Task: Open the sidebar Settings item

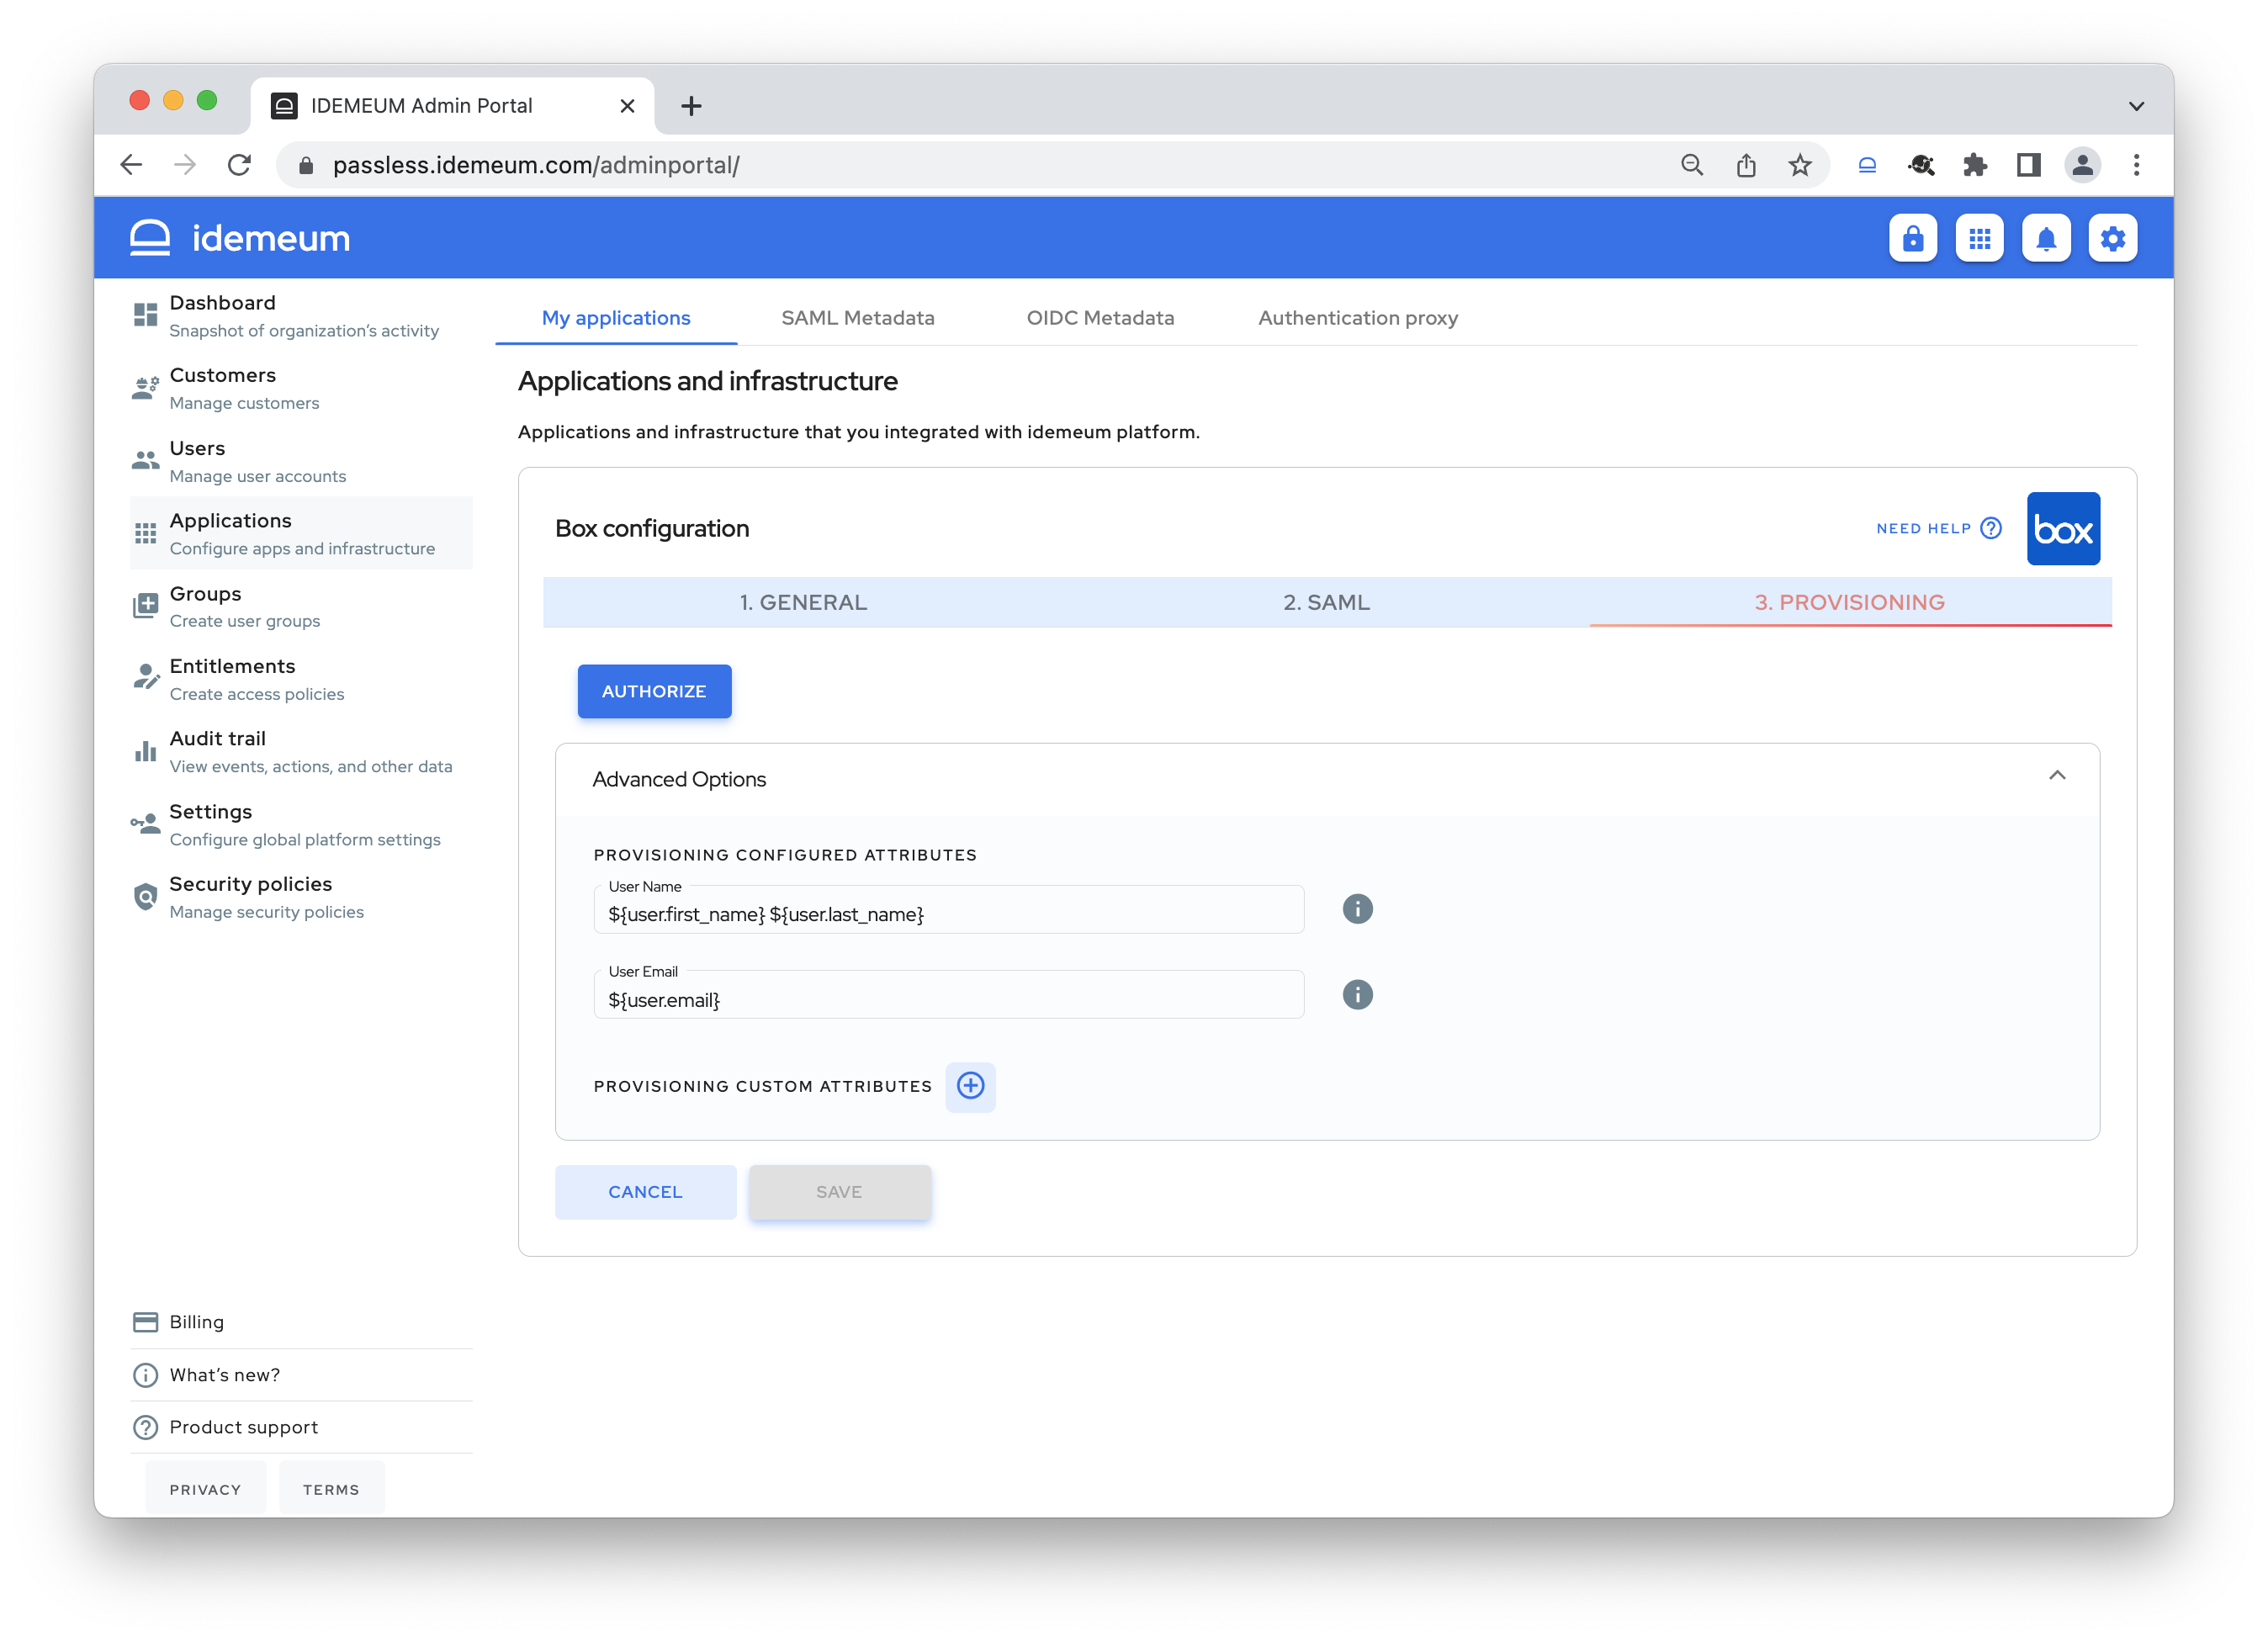Action: 301,824
